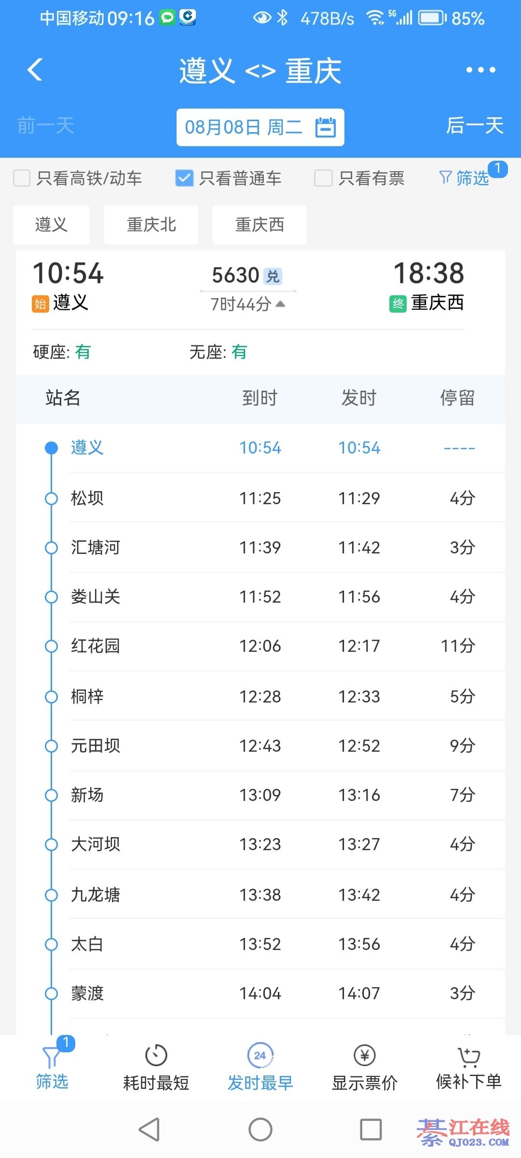Viewport: 521px width, 1158px height.
Task: Open the three-dot more options menu
Action: point(480,70)
